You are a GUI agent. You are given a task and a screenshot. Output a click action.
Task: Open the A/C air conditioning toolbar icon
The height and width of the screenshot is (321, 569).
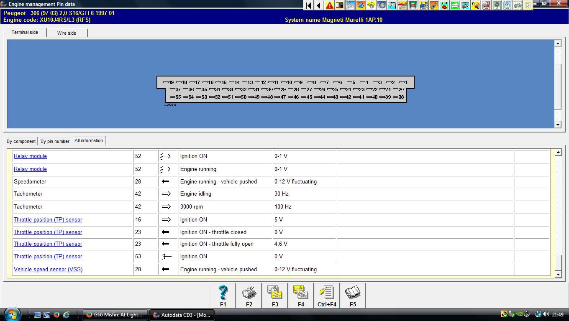tap(496, 5)
